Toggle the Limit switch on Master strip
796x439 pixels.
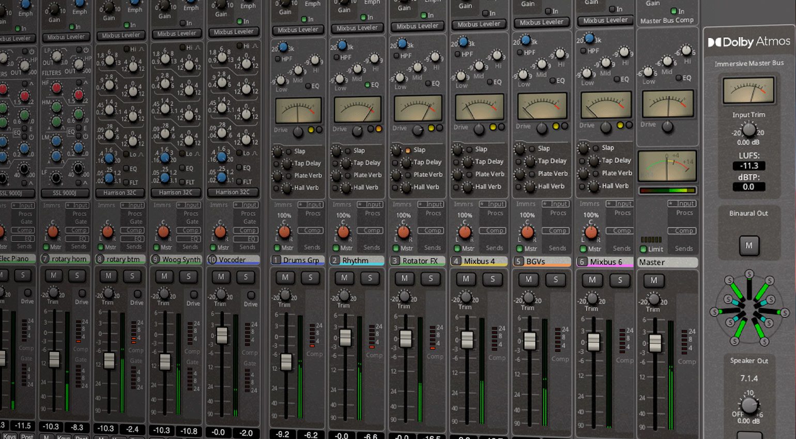[x=644, y=249]
